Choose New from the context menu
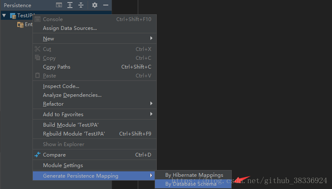This screenshot has width=332, height=189. tap(95, 39)
